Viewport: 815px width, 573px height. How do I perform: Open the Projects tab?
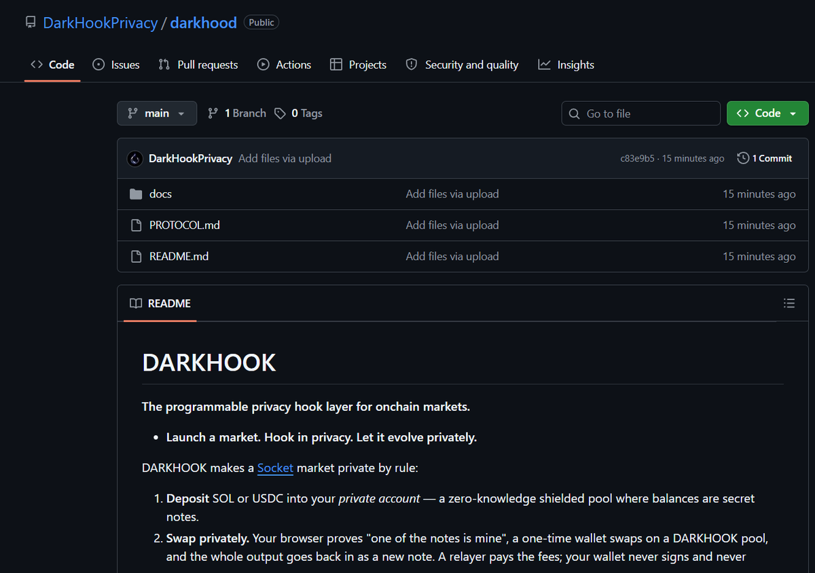358,64
